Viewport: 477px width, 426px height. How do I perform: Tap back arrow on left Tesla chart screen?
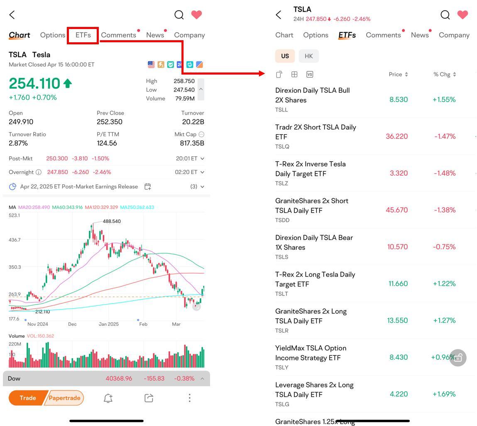[12, 15]
